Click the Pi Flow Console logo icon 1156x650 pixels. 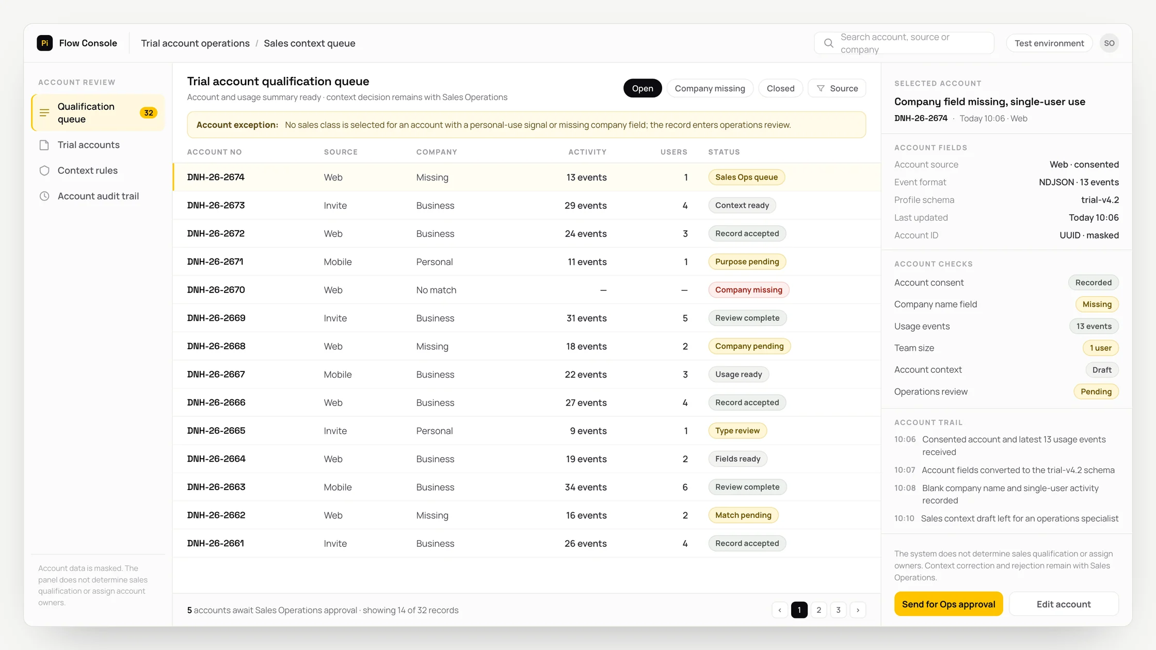(44, 43)
